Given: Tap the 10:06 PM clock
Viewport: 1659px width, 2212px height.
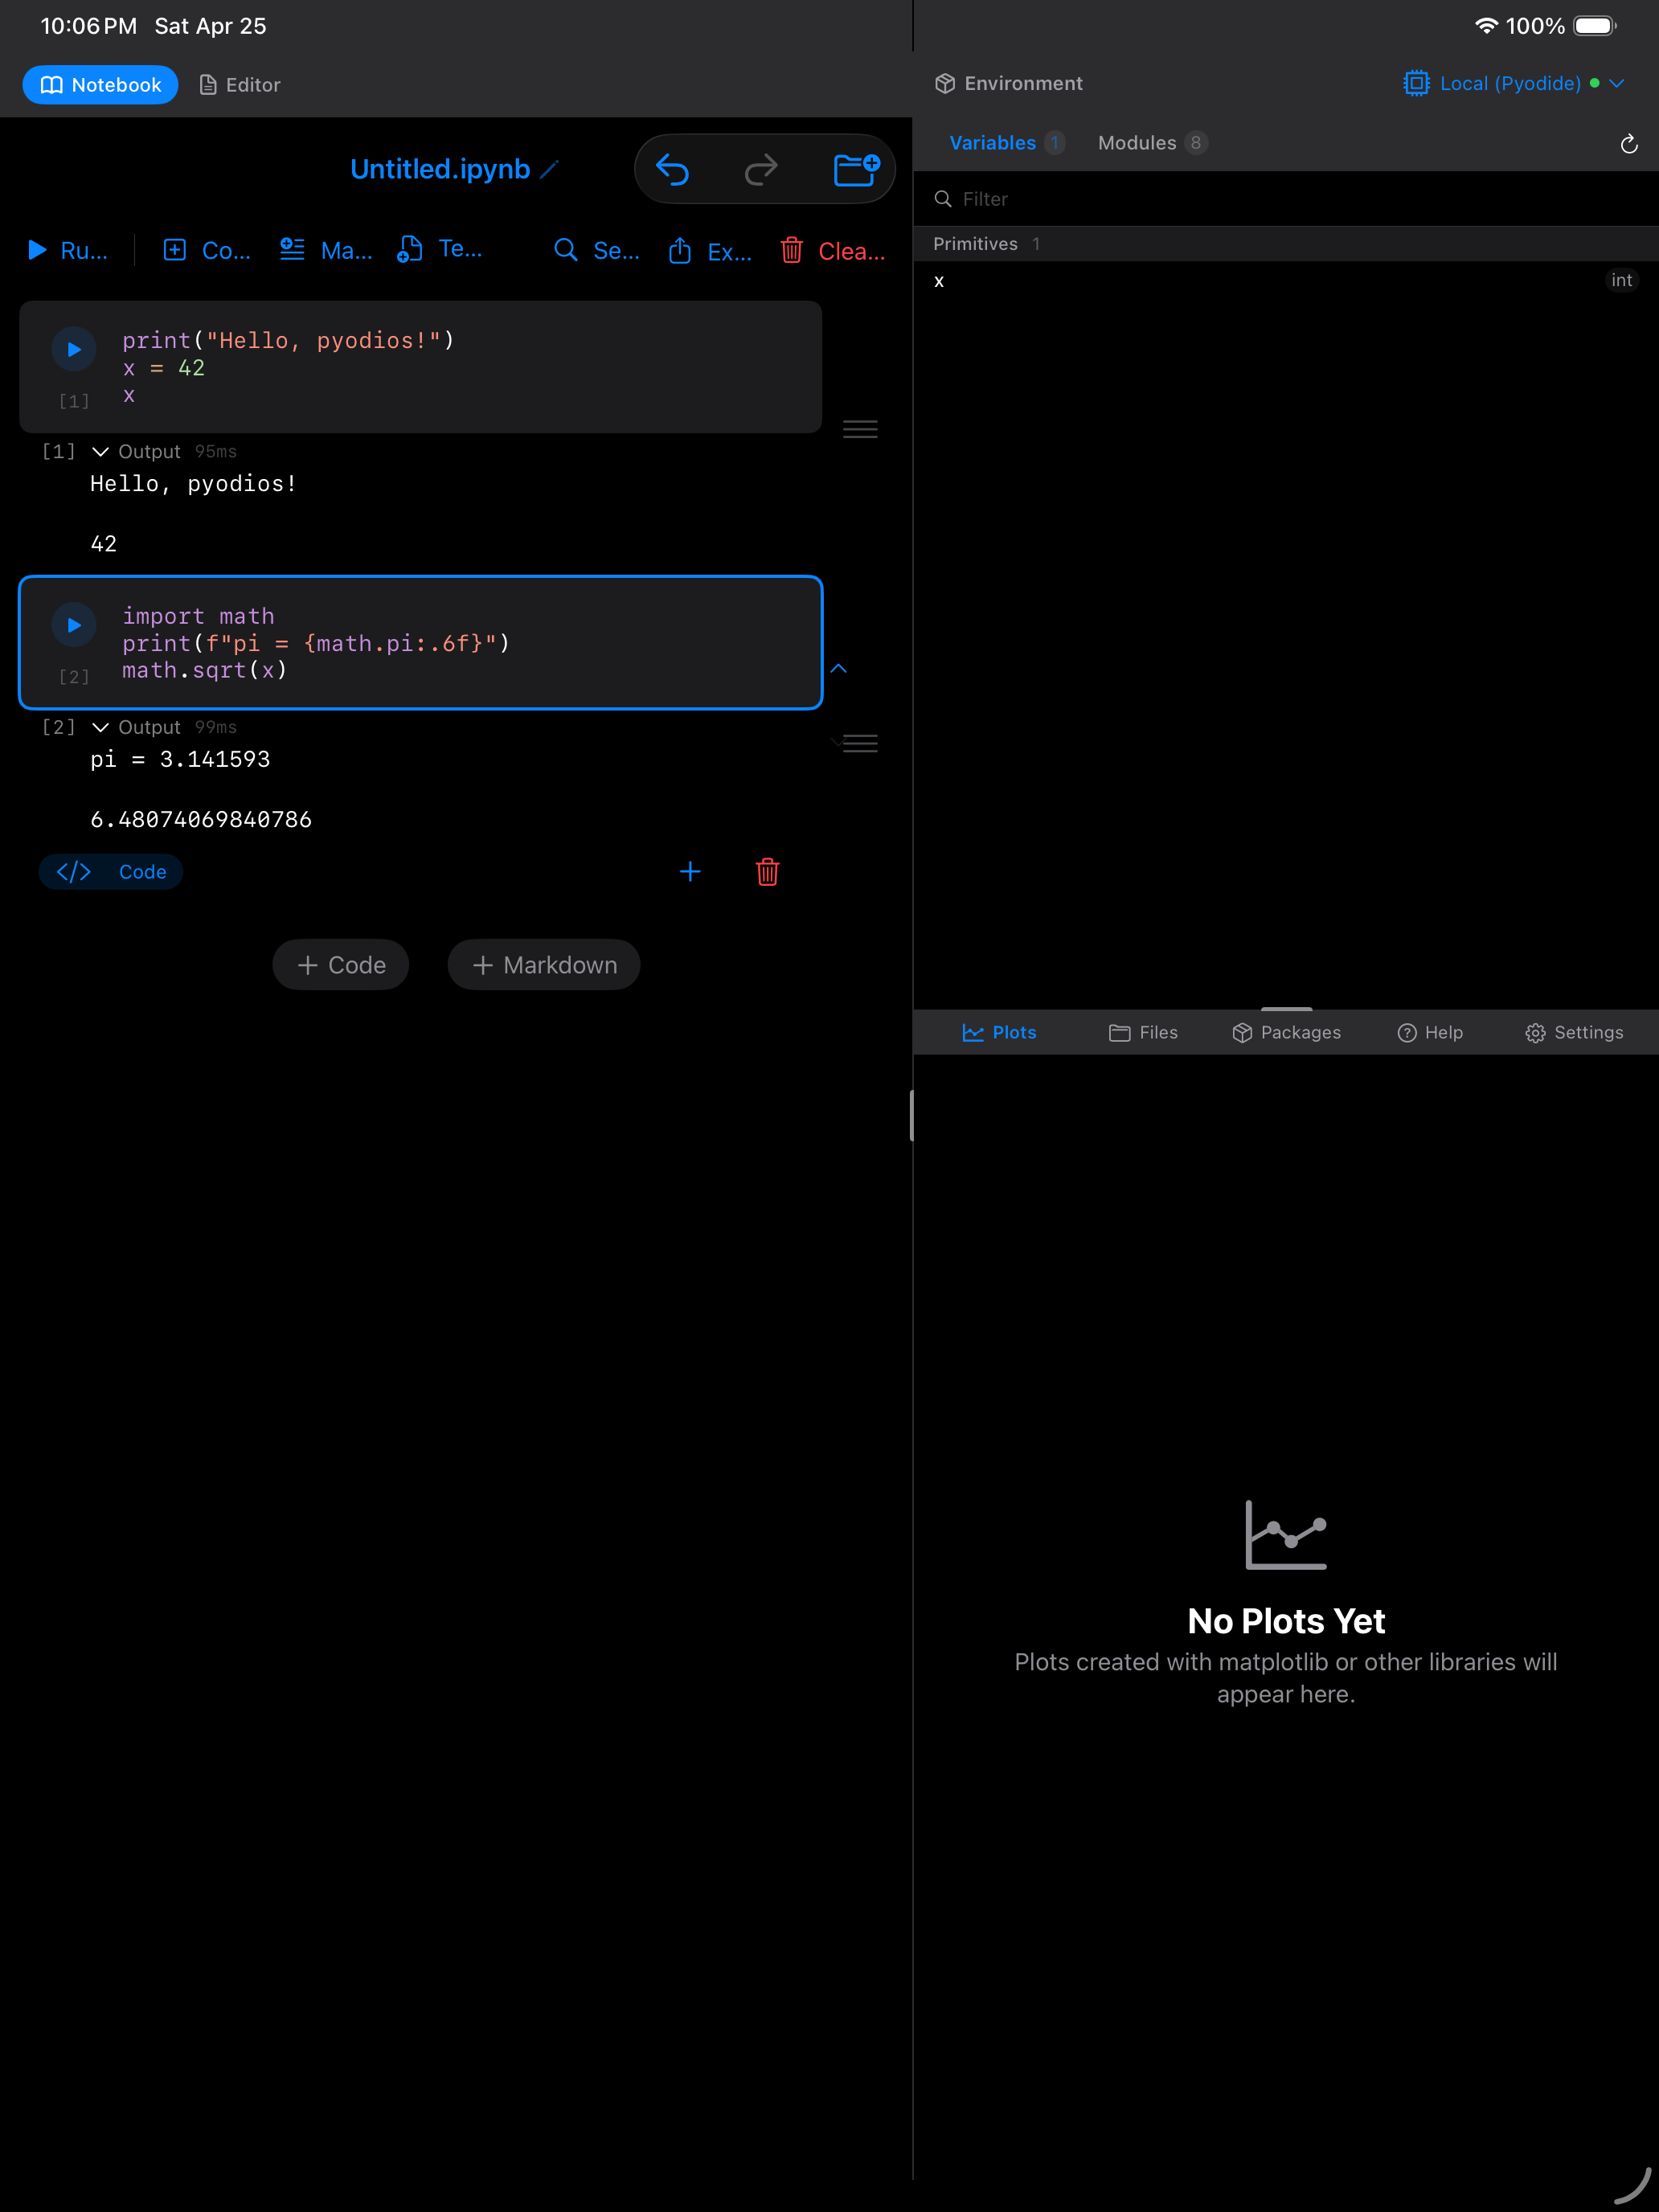Looking at the screenshot, I should pyautogui.click(x=88, y=26).
